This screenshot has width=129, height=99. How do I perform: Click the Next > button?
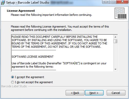(94, 93)
